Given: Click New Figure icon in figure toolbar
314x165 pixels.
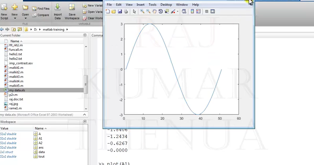Looking at the screenshot, I should click(x=108, y=12).
